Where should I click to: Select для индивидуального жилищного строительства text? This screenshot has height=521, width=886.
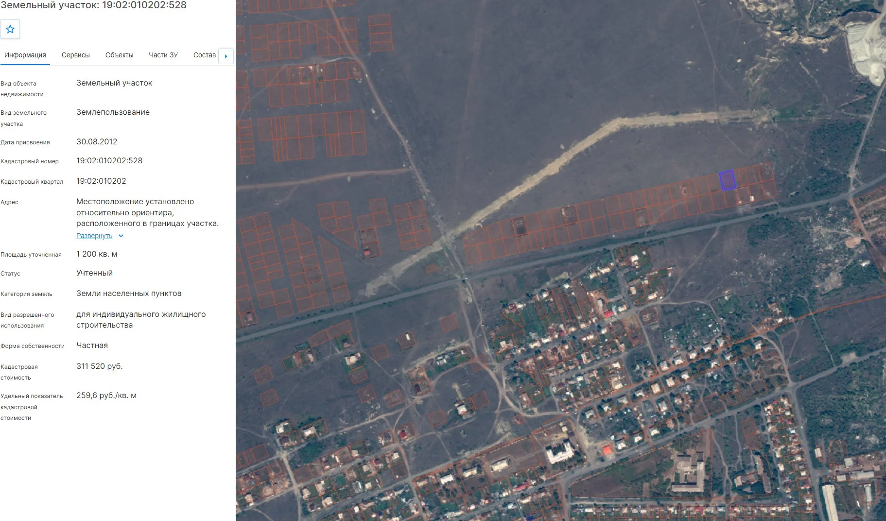pos(141,320)
